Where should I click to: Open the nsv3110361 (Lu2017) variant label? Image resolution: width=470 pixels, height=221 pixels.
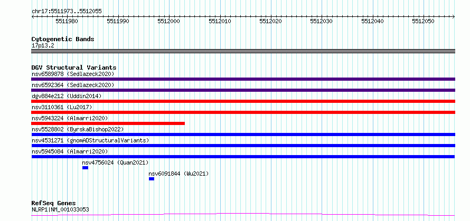[62, 107]
